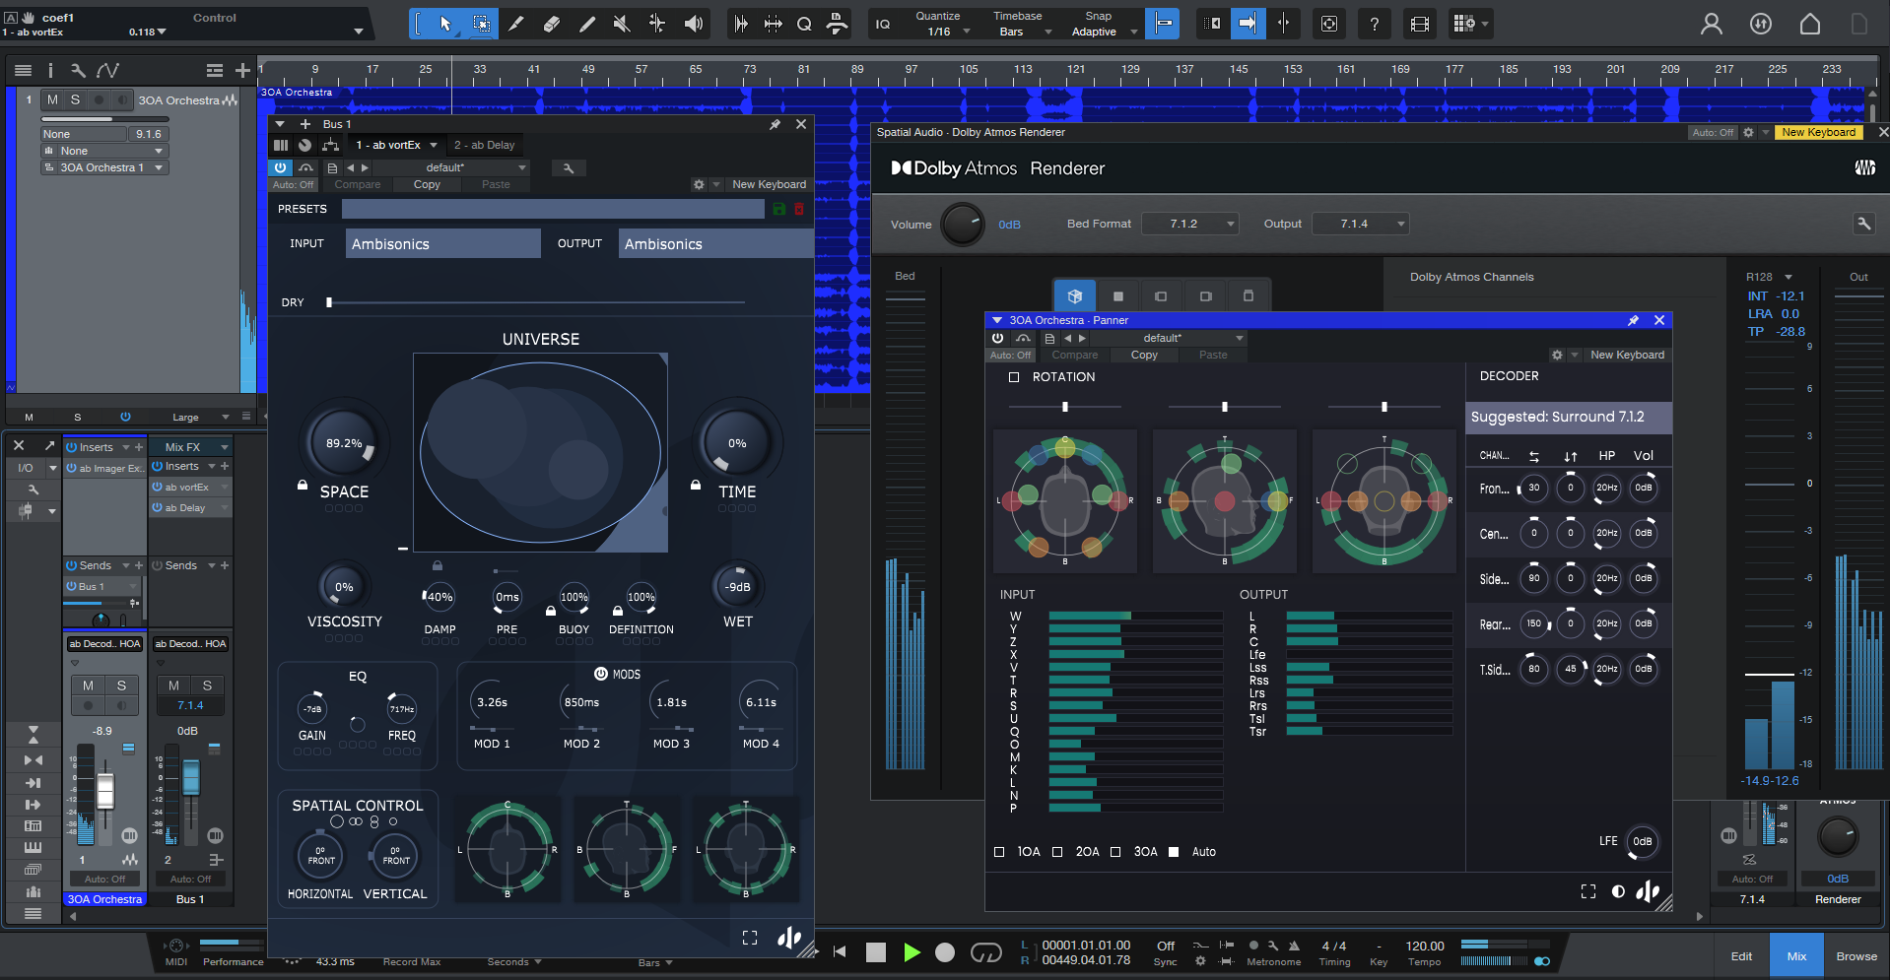The height and width of the screenshot is (980, 1890).
Task: Click the IQ quantize icon
Action: click(x=883, y=24)
